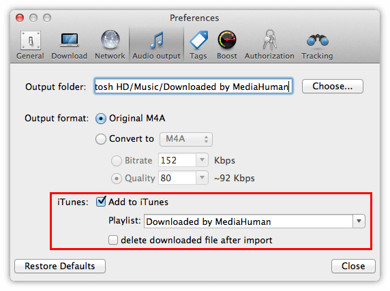390x291 pixels.
Task: Open the Download laptop icon
Action: [70, 40]
